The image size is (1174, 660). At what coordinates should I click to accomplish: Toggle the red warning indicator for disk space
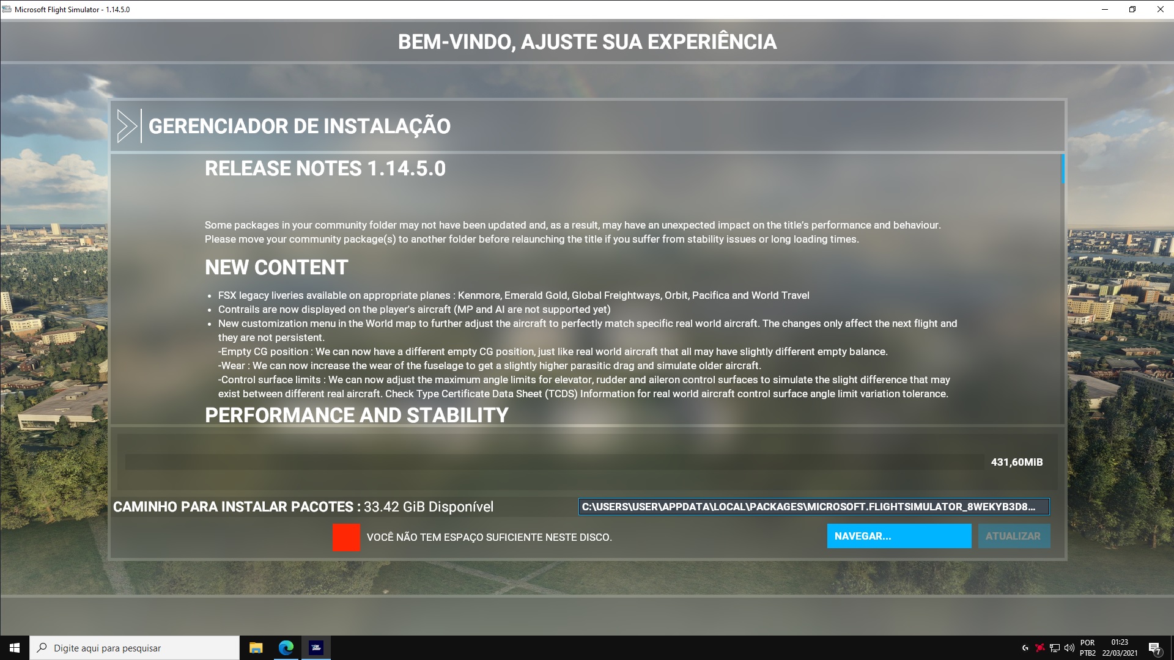coord(346,537)
